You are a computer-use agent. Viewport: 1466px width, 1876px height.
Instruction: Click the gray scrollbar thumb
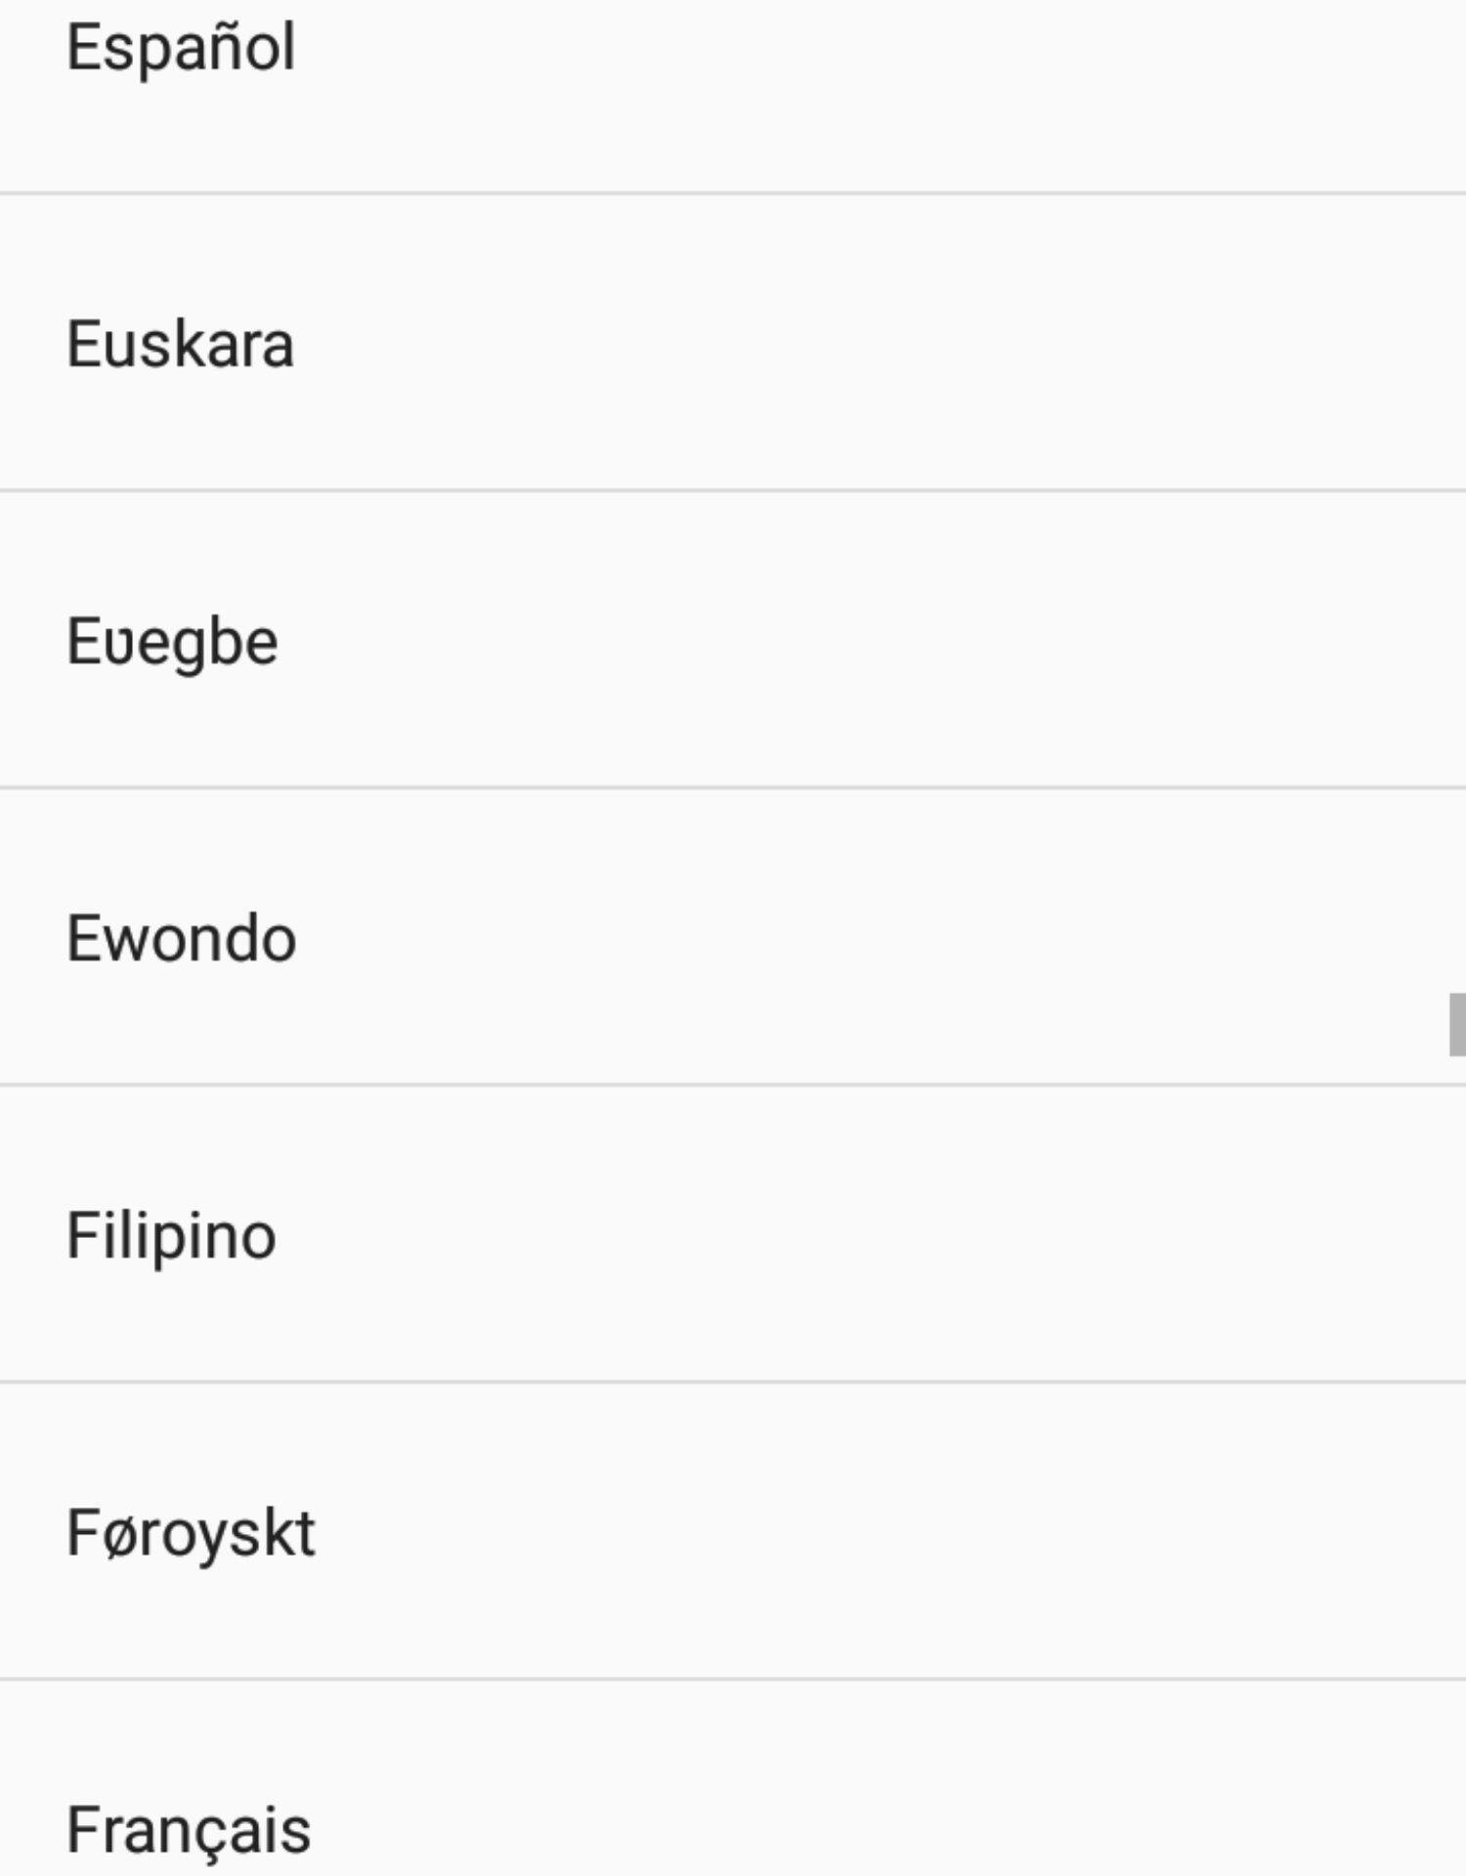point(1456,1024)
